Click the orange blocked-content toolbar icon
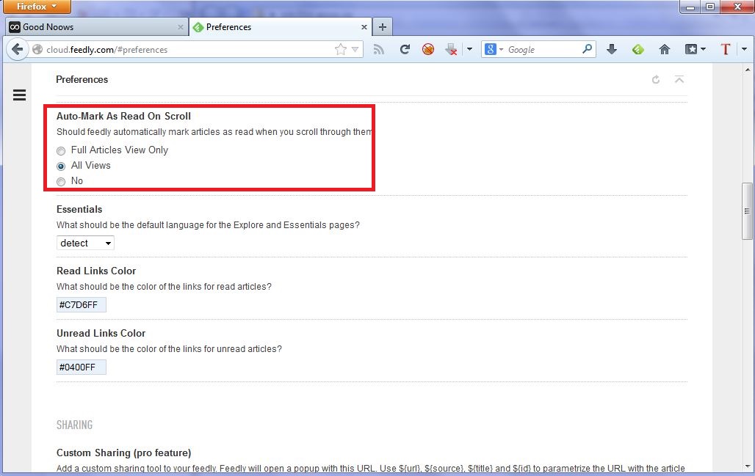The height and width of the screenshot is (476, 755). tap(428, 49)
